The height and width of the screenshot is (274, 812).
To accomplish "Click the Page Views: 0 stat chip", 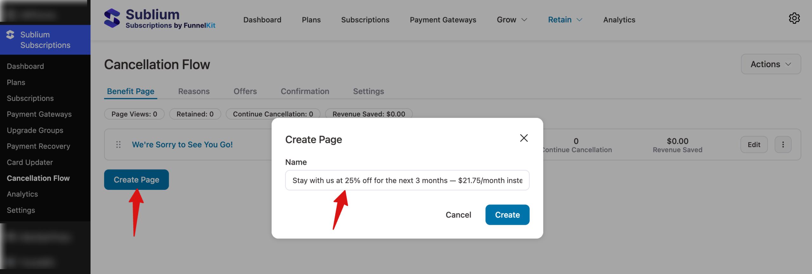I will (134, 114).
